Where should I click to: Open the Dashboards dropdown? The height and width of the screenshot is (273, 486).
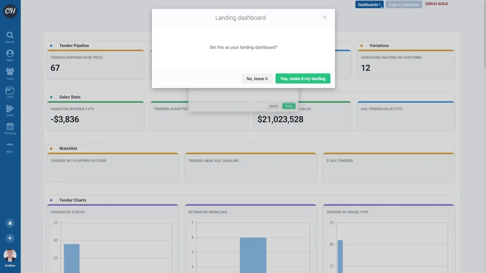coord(369,4)
